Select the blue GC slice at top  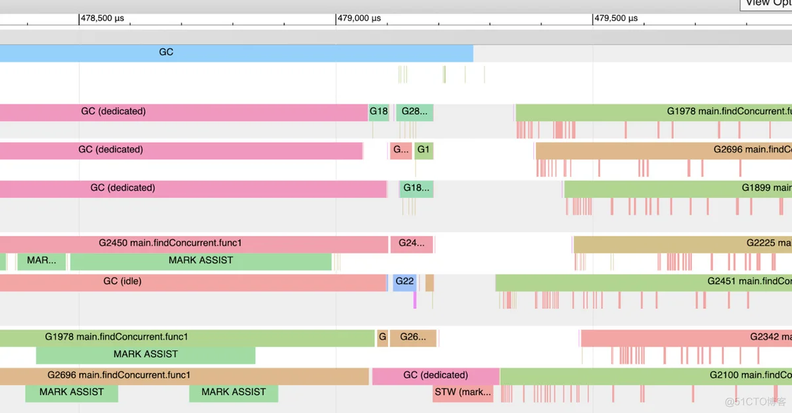[236, 53]
